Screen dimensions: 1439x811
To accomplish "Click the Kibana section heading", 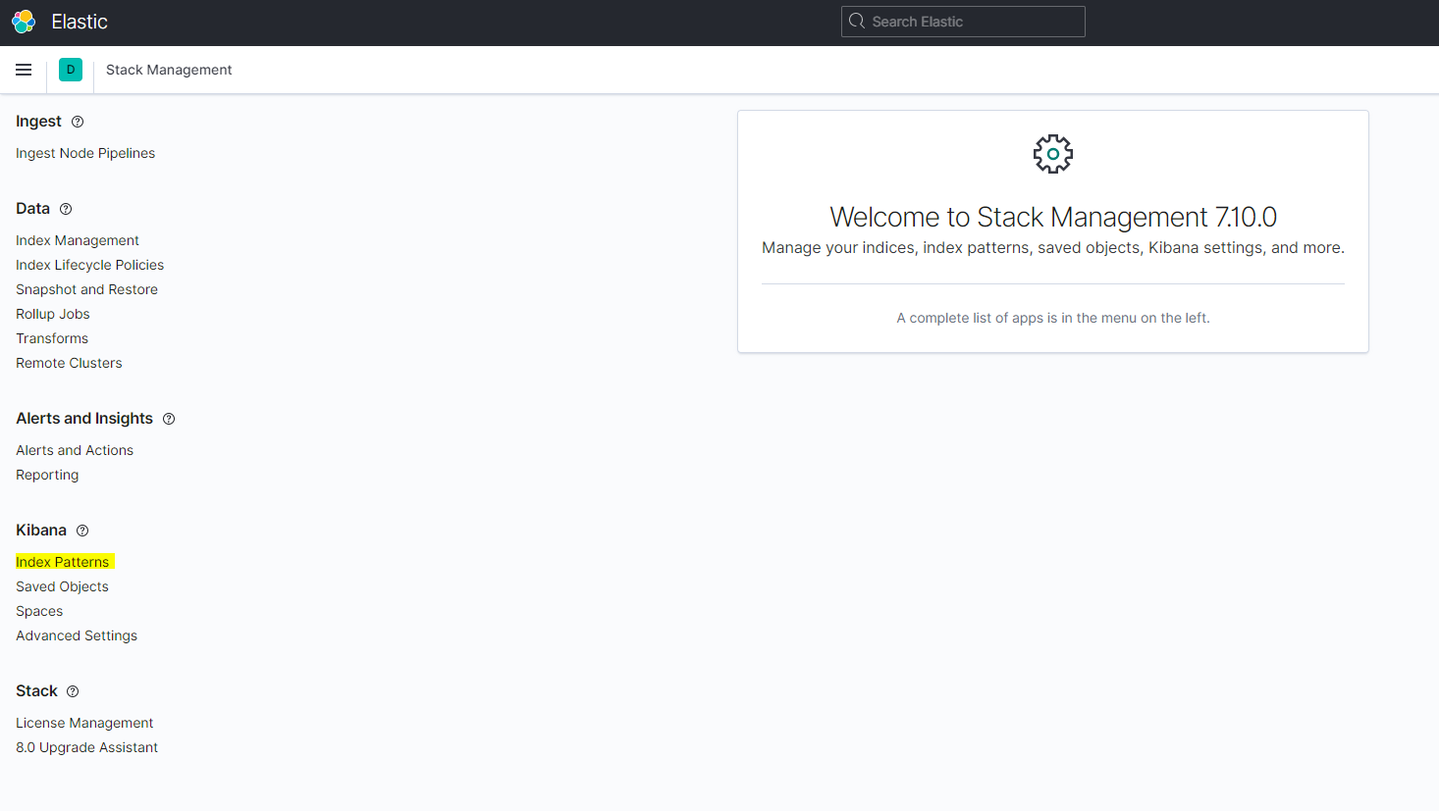I will coord(41,531).
